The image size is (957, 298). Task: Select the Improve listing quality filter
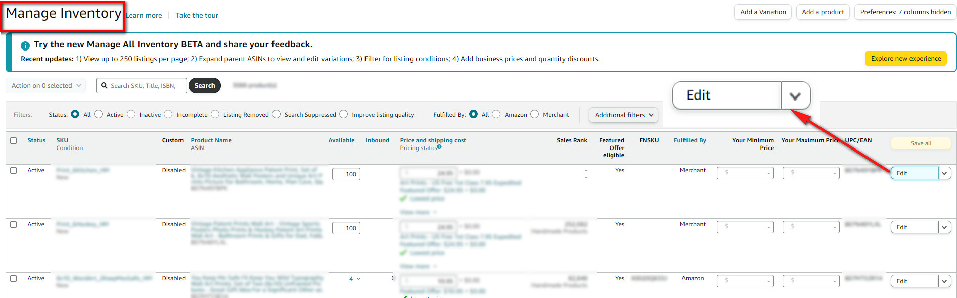344,114
